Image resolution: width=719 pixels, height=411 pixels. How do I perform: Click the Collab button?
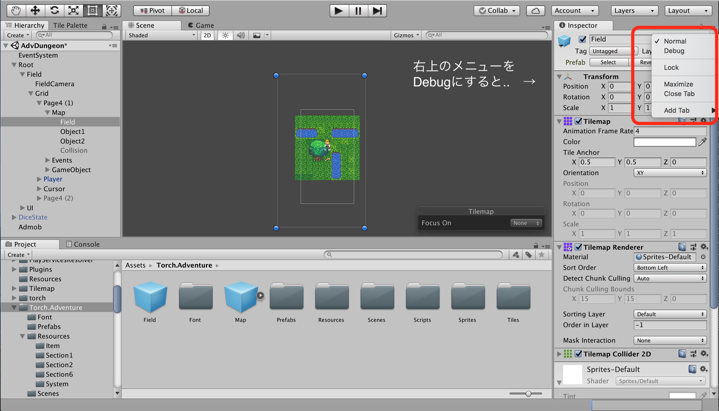click(497, 11)
